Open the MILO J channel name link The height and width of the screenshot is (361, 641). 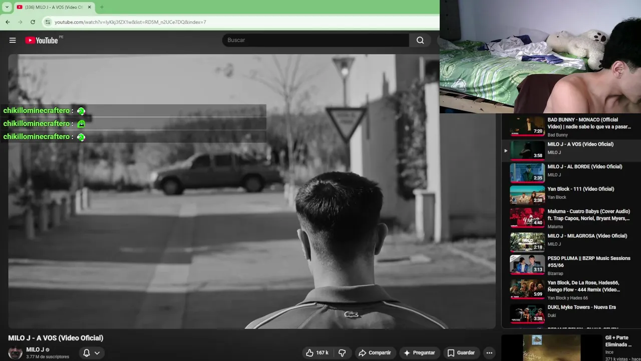[35, 349]
